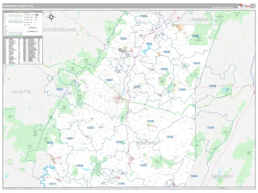This screenshot has height=193, width=258.
Task: Click ZIP code label 15424
Action: [50, 143]
